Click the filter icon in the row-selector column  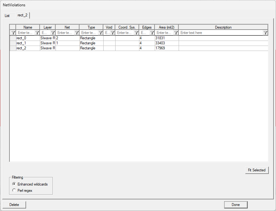pos(13,33)
